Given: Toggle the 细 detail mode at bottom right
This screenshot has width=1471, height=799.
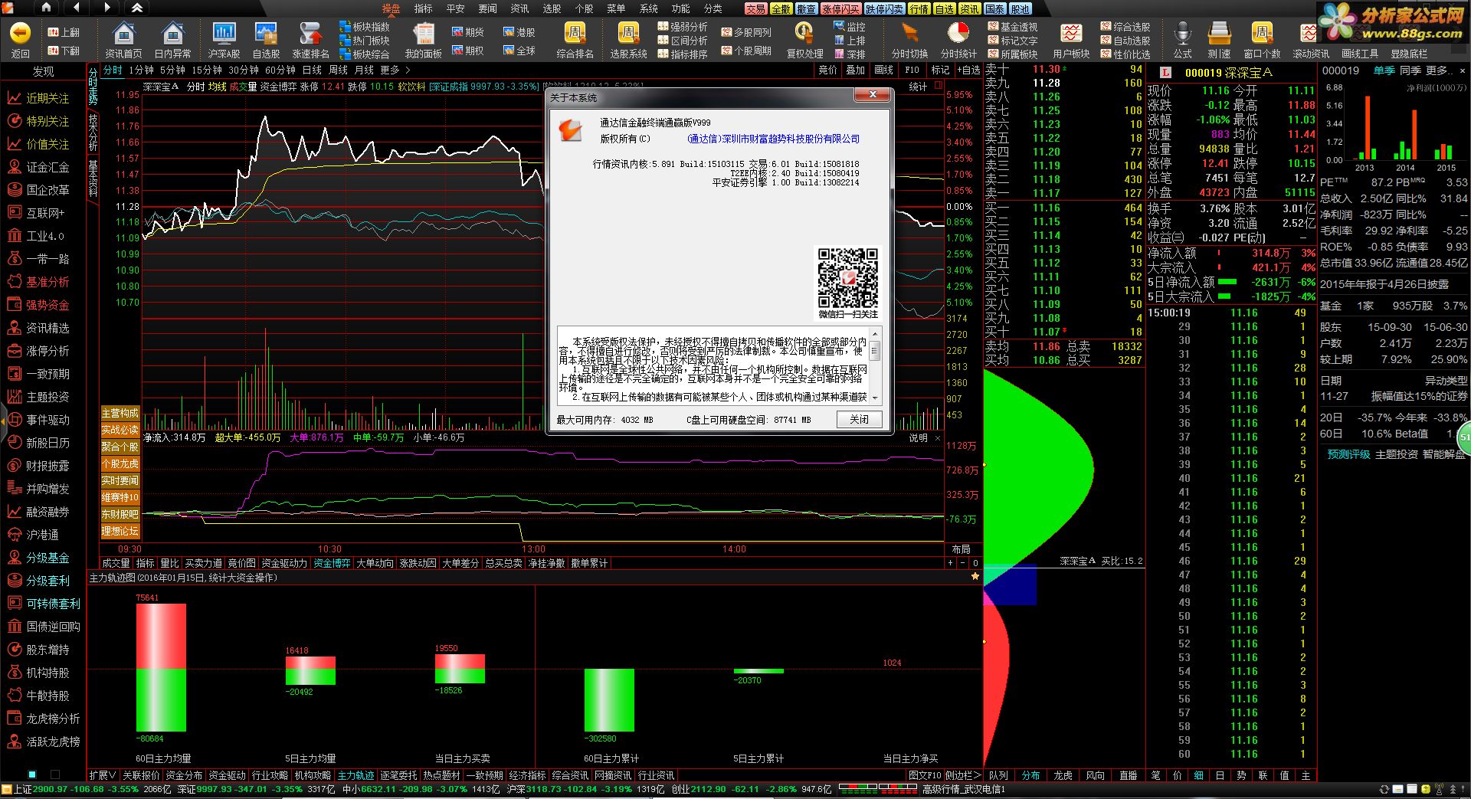Looking at the screenshot, I should click(1198, 775).
